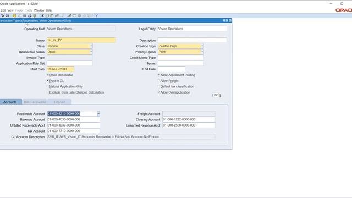Click the Paste toolbar icon
This screenshot has height=198, width=352.
52,15
